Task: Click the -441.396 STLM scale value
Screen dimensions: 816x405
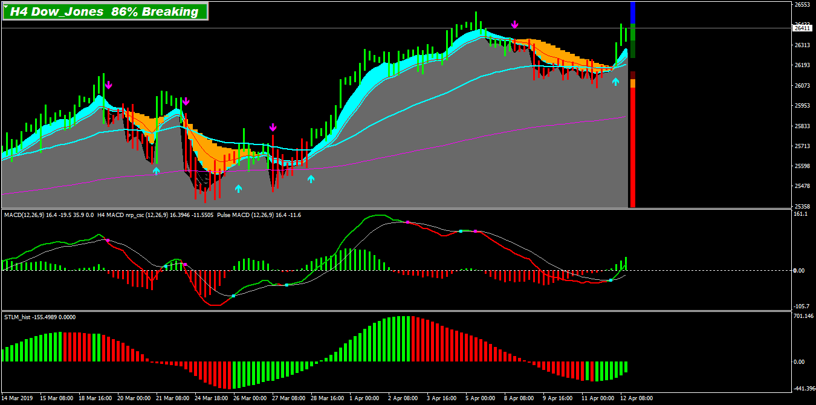Action: pos(803,389)
